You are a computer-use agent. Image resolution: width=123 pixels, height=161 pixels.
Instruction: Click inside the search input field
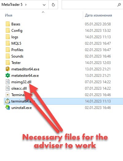(89, 5)
